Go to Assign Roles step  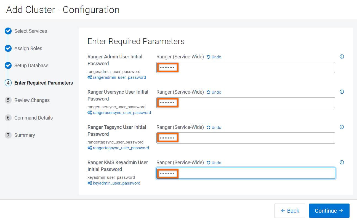(x=28, y=48)
